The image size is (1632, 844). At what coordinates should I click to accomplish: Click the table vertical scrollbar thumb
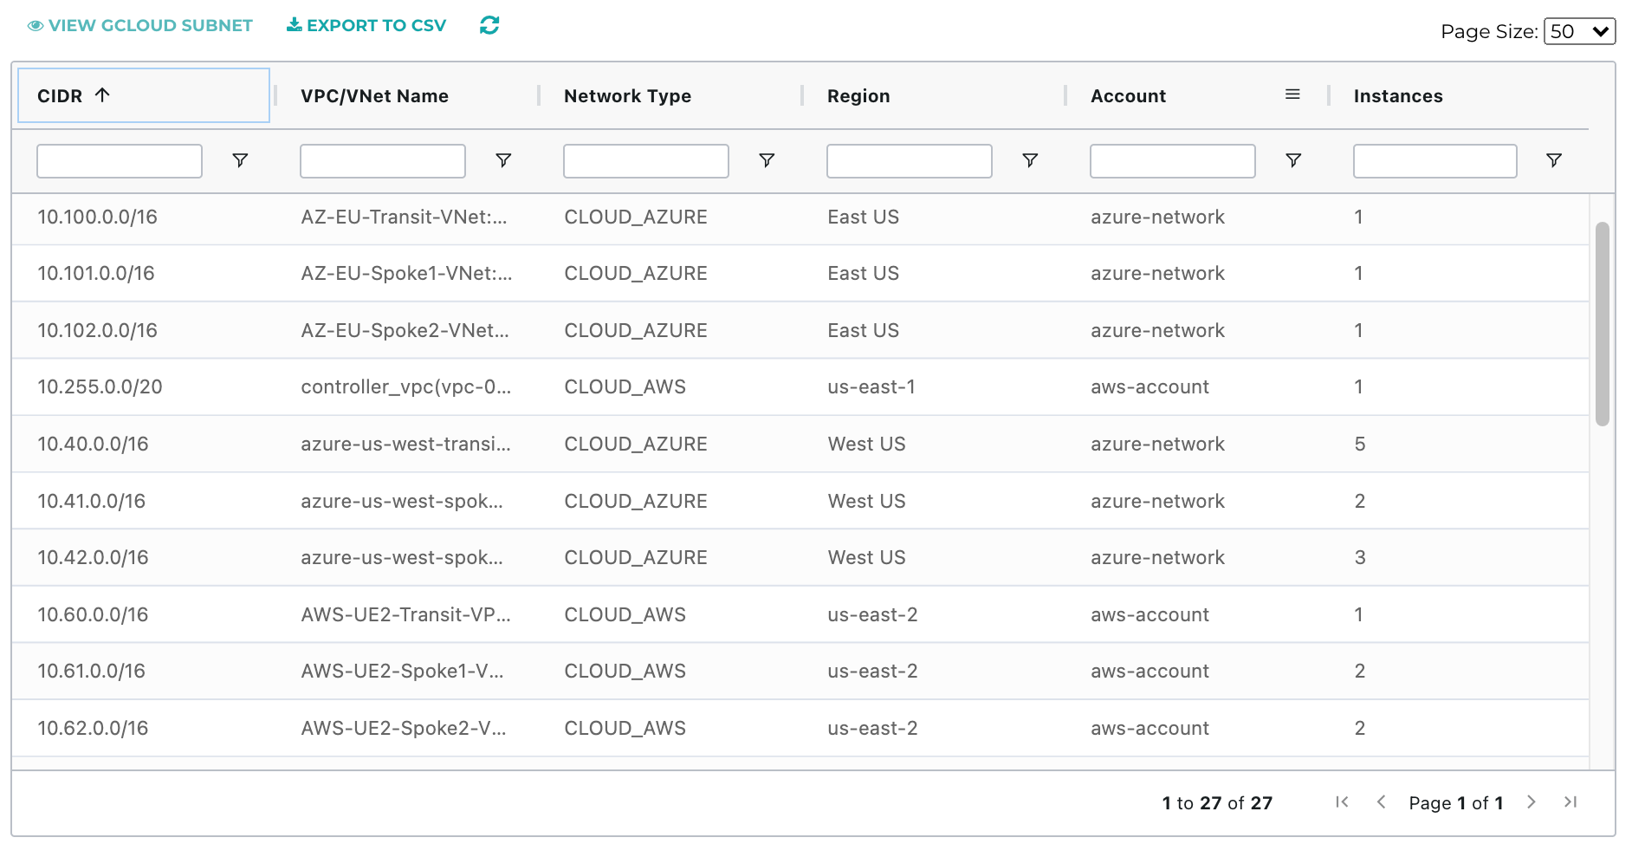coord(1603,324)
